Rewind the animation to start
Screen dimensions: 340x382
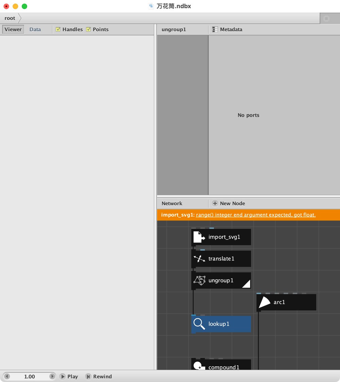click(x=99, y=377)
